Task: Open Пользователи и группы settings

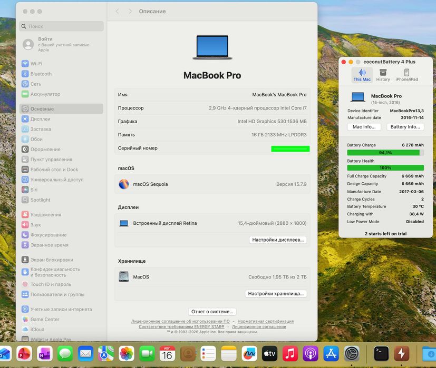Action: [62, 294]
